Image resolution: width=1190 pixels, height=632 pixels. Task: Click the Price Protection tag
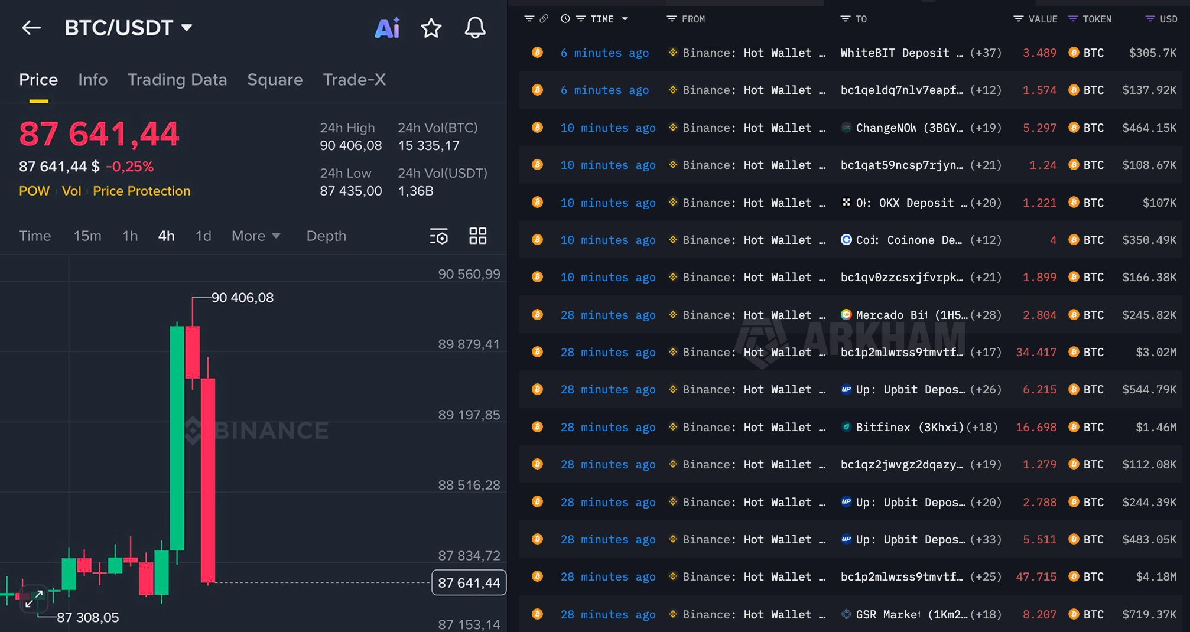click(142, 191)
